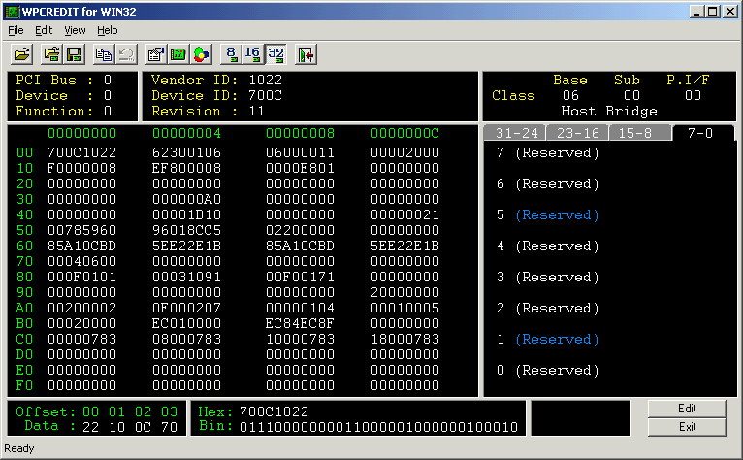The height and width of the screenshot is (460, 743).
Task: Click the Hex value 700C1022 field
Action: coord(274,411)
